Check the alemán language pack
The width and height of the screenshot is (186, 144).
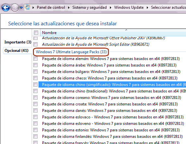[36, 59]
